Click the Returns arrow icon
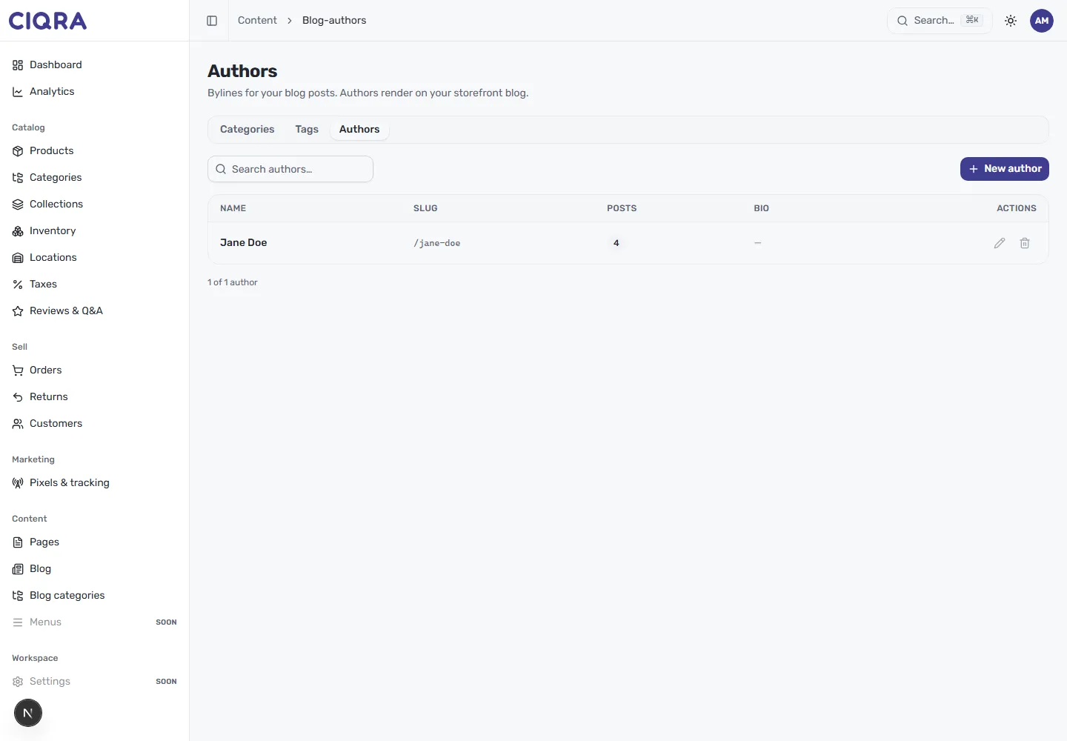 pos(18,397)
